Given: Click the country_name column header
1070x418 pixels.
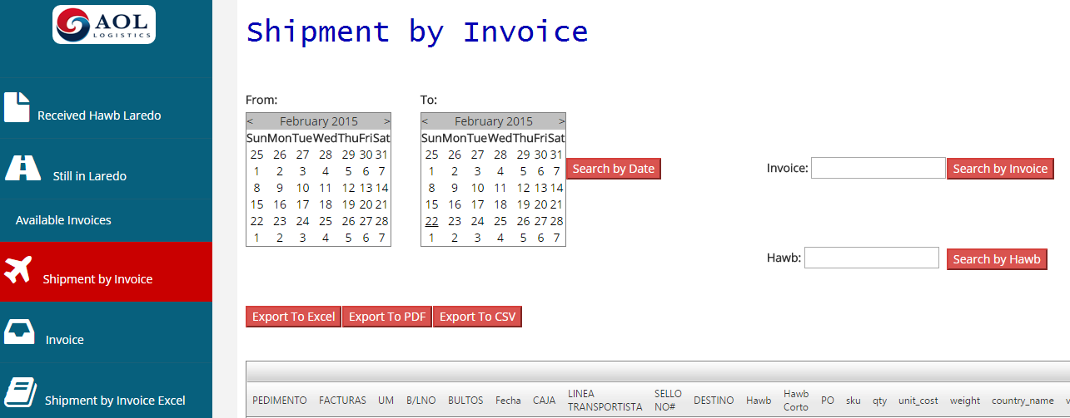Looking at the screenshot, I should pyautogui.click(x=1023, y=401).
